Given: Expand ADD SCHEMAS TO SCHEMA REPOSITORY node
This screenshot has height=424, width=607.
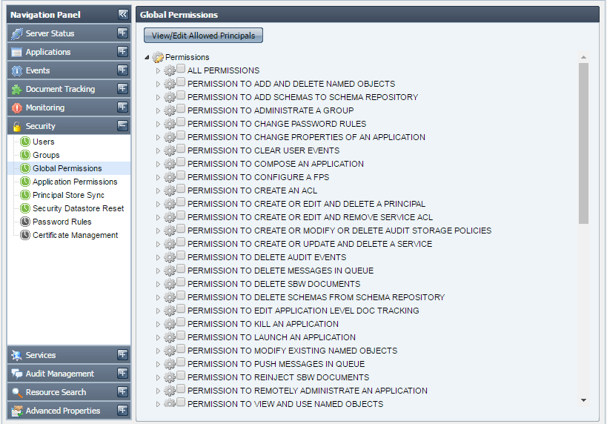Looking at the screenshot, I should coord(158,97).
